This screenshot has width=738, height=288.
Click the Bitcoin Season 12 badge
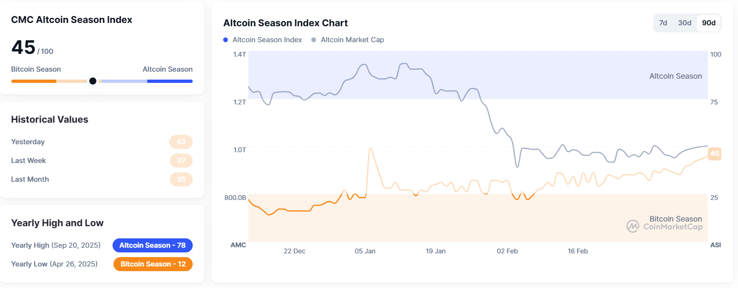[153, 264]
